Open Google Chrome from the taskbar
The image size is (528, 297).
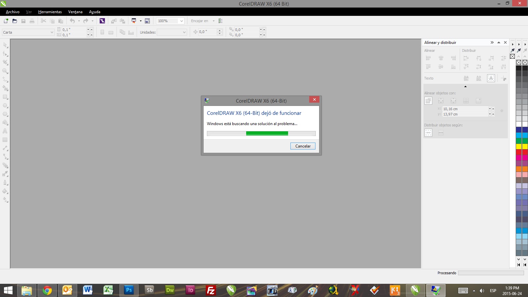coord(47,290)
